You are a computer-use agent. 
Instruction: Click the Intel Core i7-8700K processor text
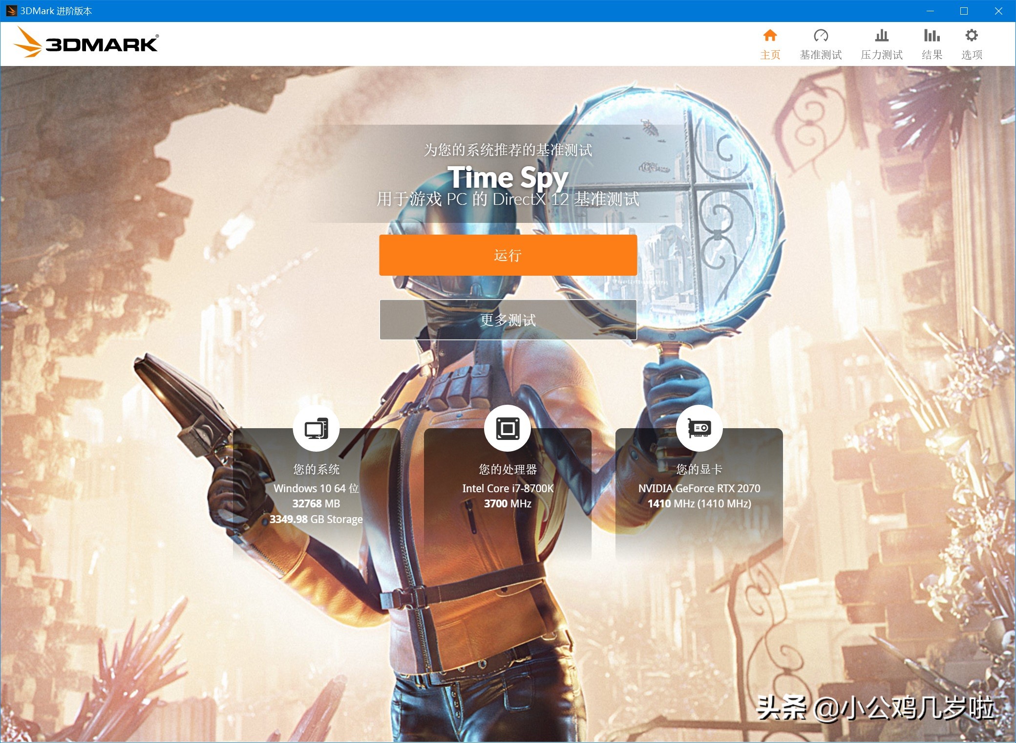click(x=508, y=488)
